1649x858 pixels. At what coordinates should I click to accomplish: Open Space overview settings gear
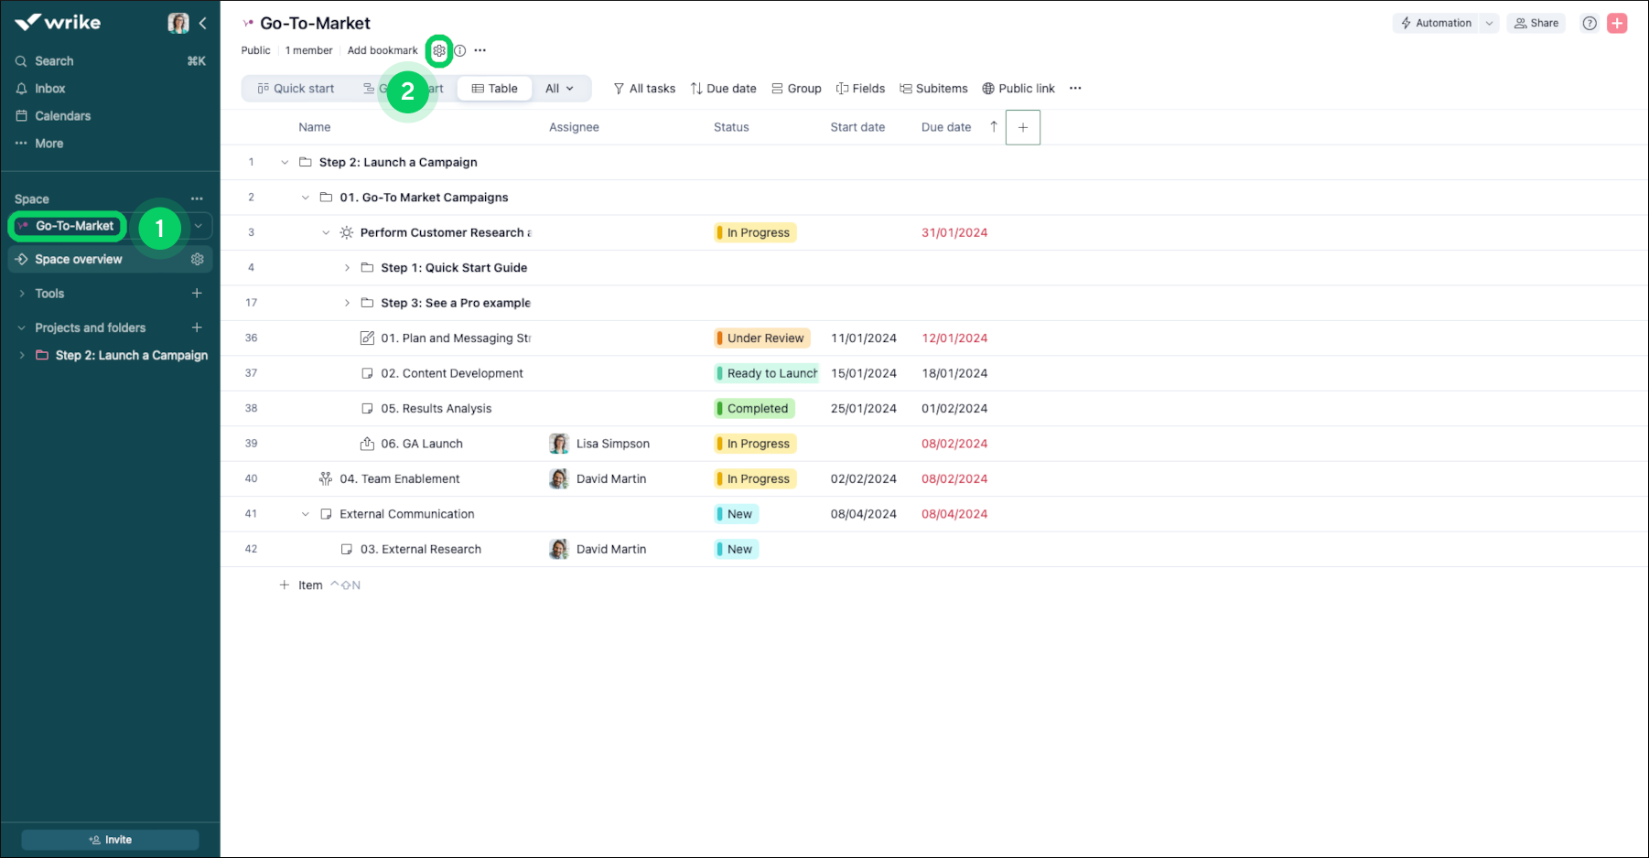pos(197,260)
